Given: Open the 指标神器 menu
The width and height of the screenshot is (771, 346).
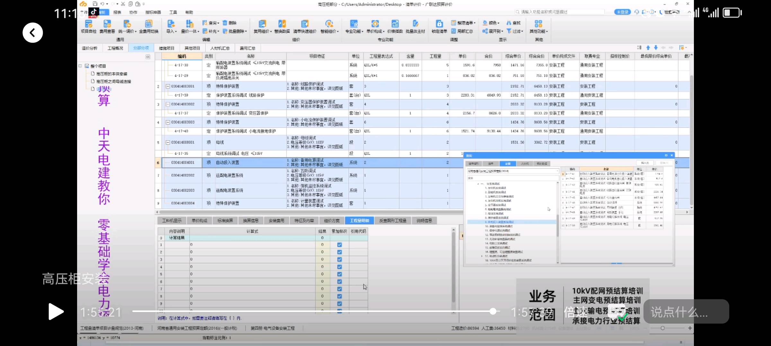Looking at the screenshot, I should click(x=153, y=12).
